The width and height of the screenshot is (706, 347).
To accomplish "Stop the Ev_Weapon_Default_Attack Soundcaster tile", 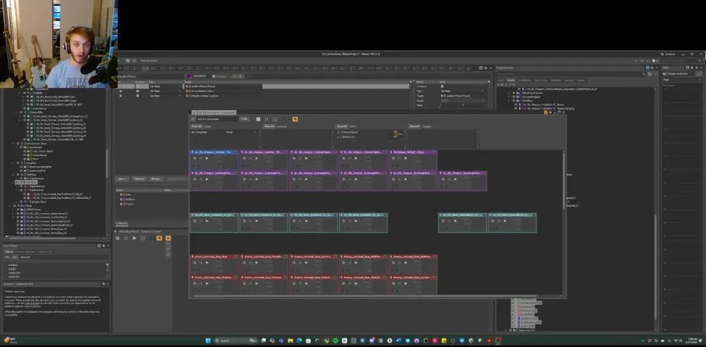I will (394, 158).
